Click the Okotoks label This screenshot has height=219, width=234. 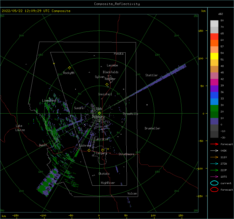click(x=104, y=174)
